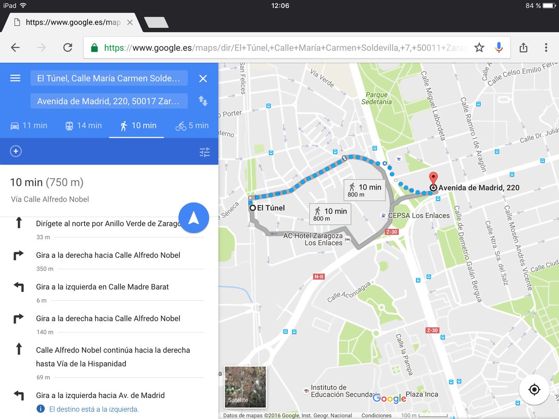Click Vía Calle Alfredo Nobel text
This screenshot has width=559, height=419.
[x=50, y=199]
